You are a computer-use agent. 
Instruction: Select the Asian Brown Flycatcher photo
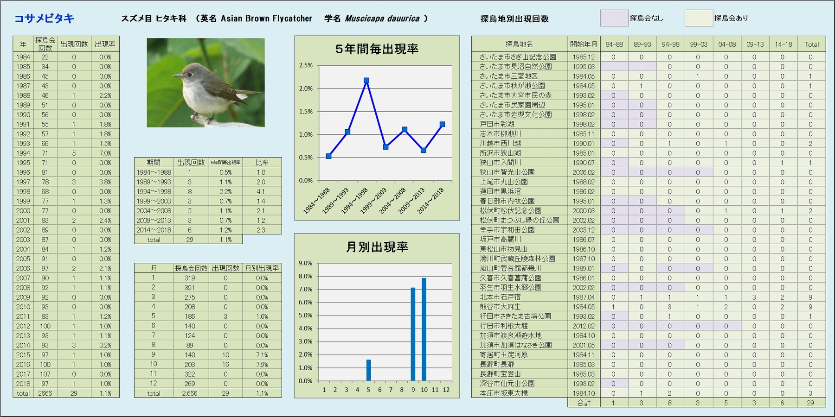(206, 82)
